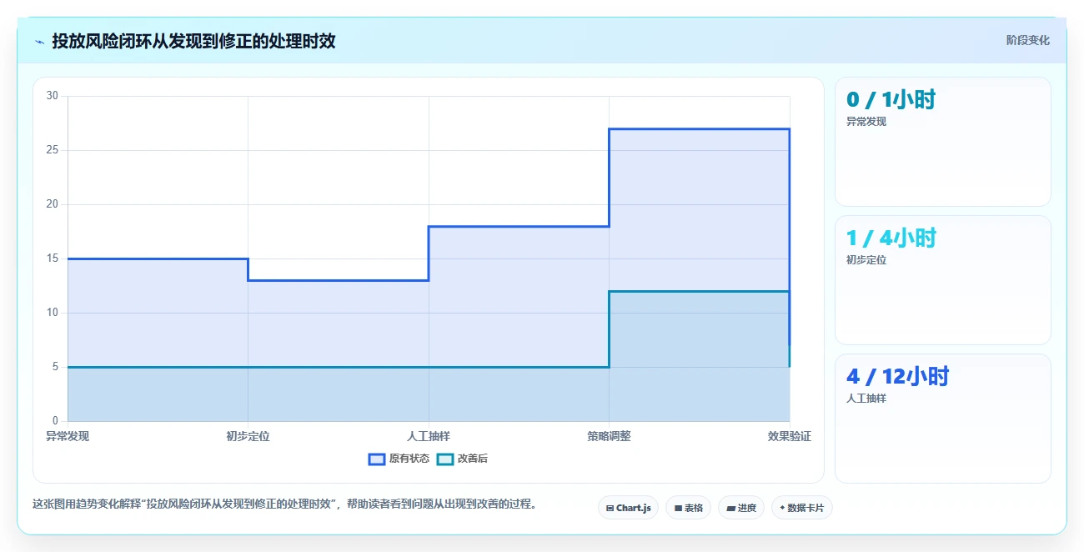Open the 异常发现 0 / 1小时 card
Viewport: 1084px width, 552px height.
click(x=943, y=142)
